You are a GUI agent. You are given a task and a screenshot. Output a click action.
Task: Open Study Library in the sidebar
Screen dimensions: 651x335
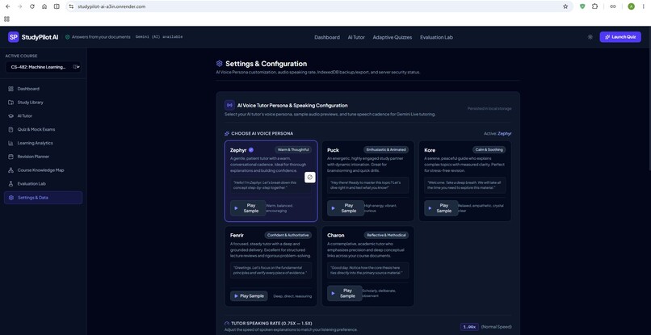(x=43, y=103)
